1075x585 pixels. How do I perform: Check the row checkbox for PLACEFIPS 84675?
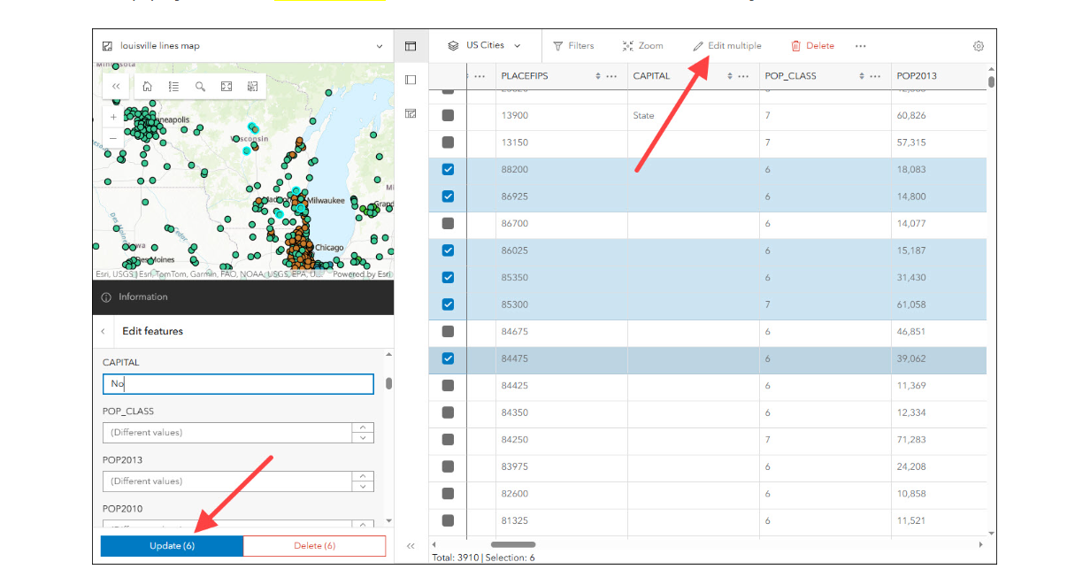pos(448,332)
